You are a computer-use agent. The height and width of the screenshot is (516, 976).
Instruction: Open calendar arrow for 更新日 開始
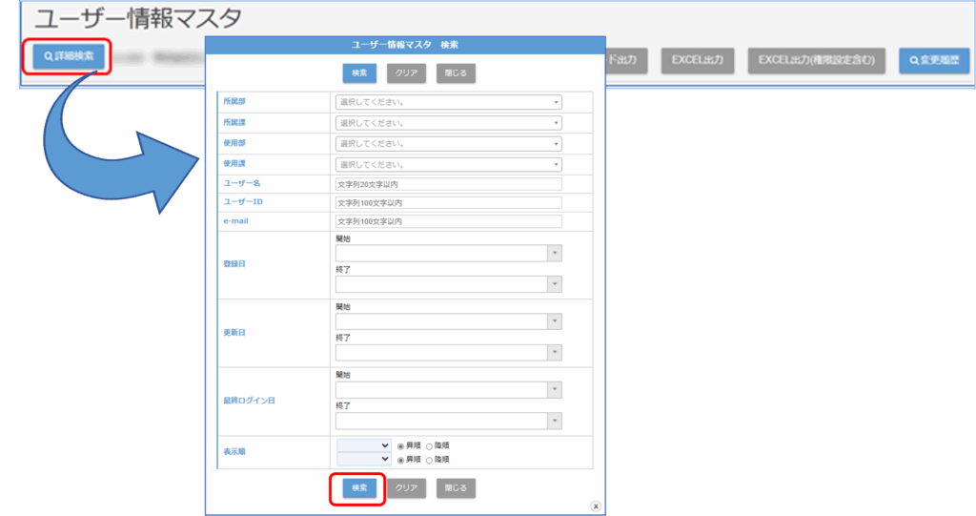coord(554,321)
